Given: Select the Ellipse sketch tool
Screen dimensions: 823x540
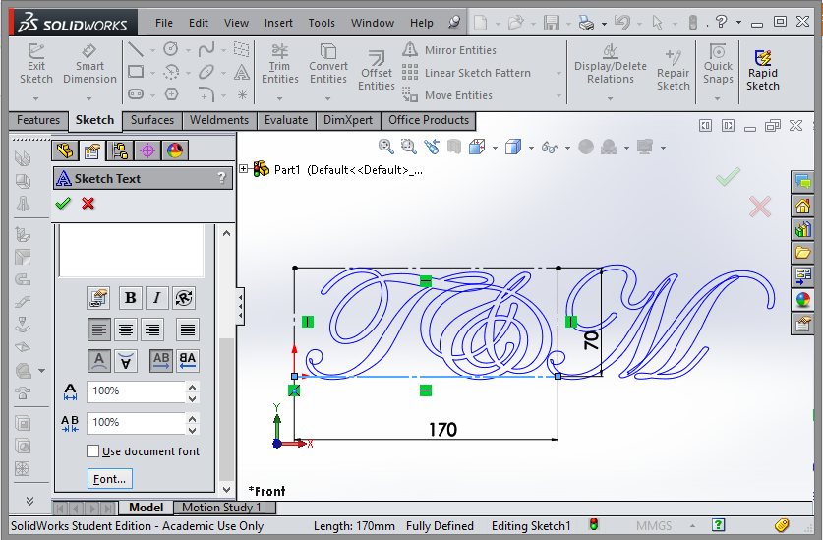Looking at the screenshot, I should pos(206,72).
